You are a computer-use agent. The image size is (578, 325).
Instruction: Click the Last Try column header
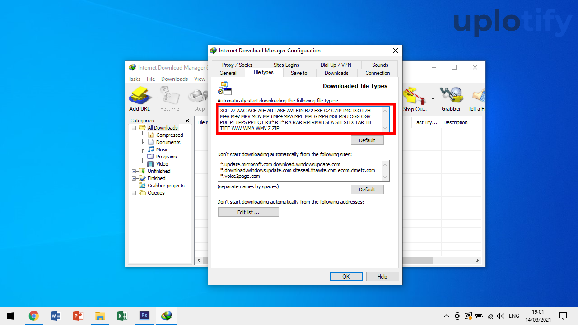pos(426,122)
